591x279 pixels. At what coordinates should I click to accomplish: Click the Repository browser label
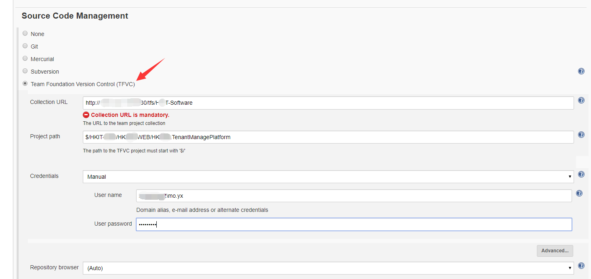click(x=54, y=267)
